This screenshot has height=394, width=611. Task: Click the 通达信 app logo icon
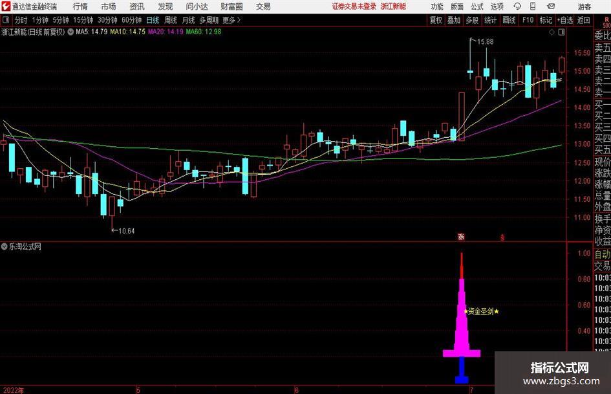click(6, 6)
